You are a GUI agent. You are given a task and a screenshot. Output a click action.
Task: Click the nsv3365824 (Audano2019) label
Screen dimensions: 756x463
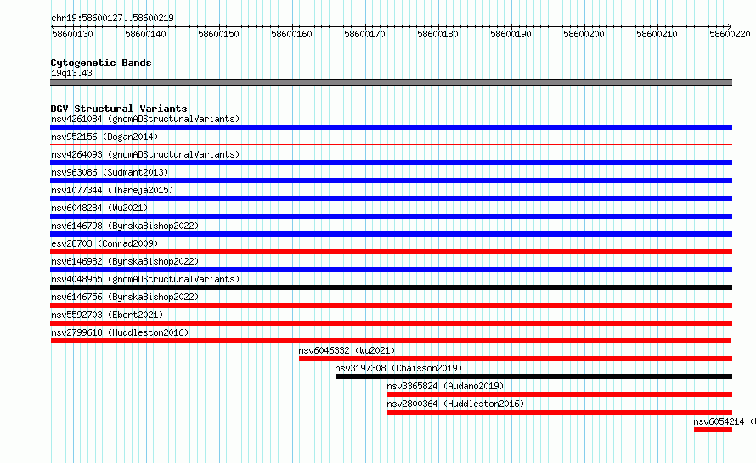tap(445, 386)
